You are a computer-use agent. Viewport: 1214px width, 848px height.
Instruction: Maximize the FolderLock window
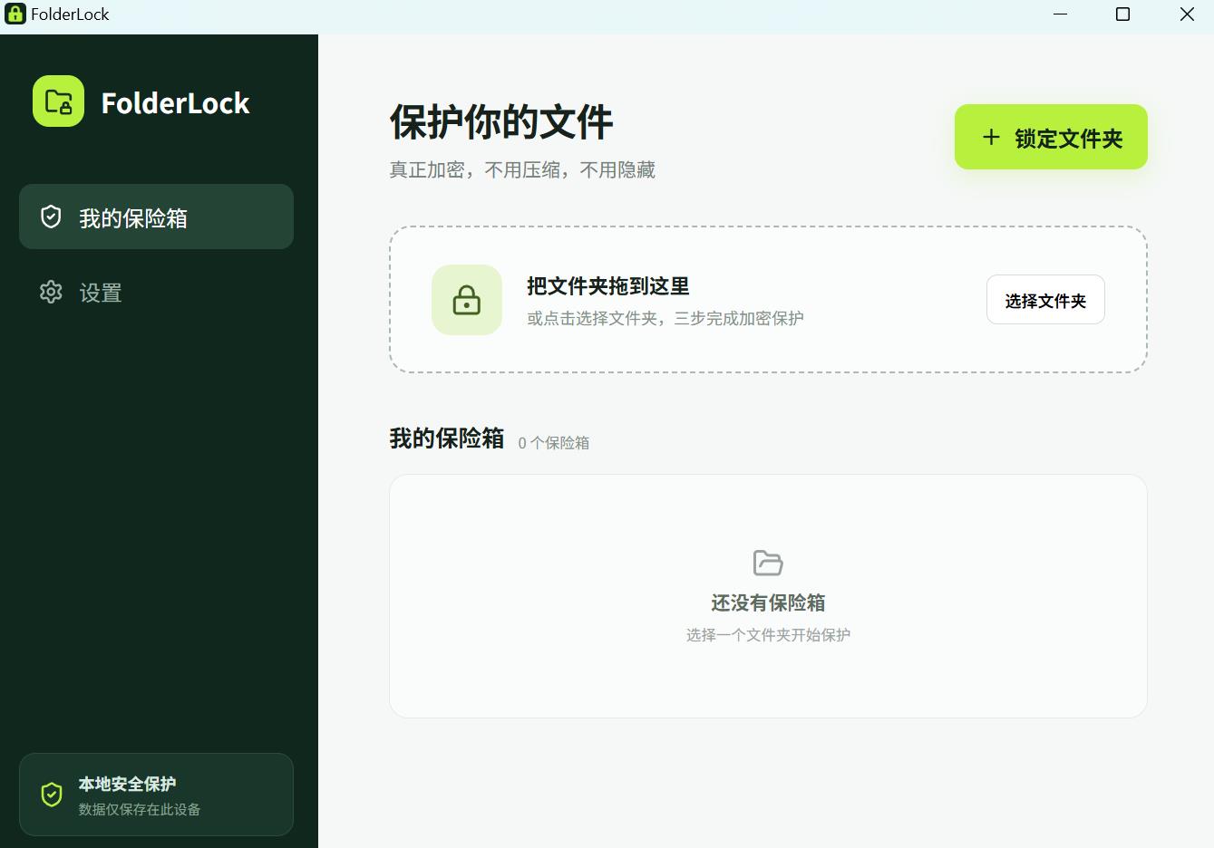point(1122,14)
